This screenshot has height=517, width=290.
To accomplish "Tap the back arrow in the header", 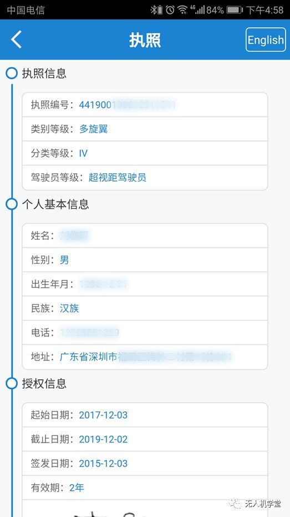I will coord(16,39).
